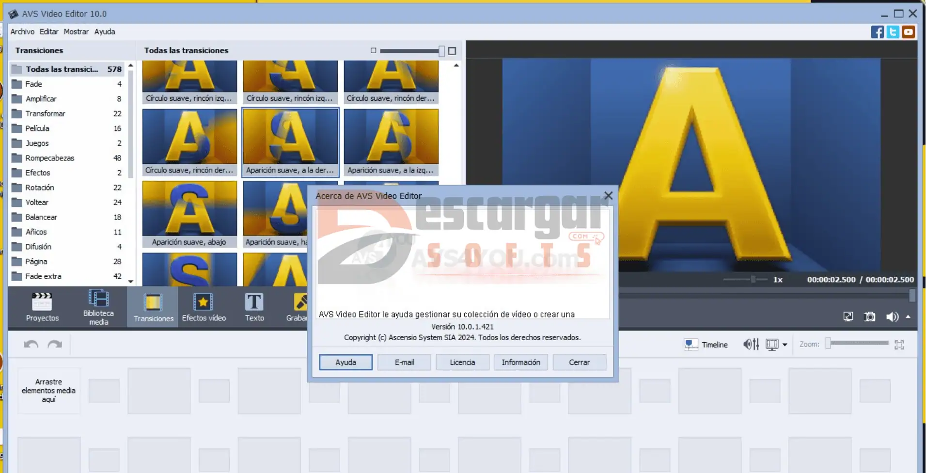Open the Facebook icon link

pos(877,32)
